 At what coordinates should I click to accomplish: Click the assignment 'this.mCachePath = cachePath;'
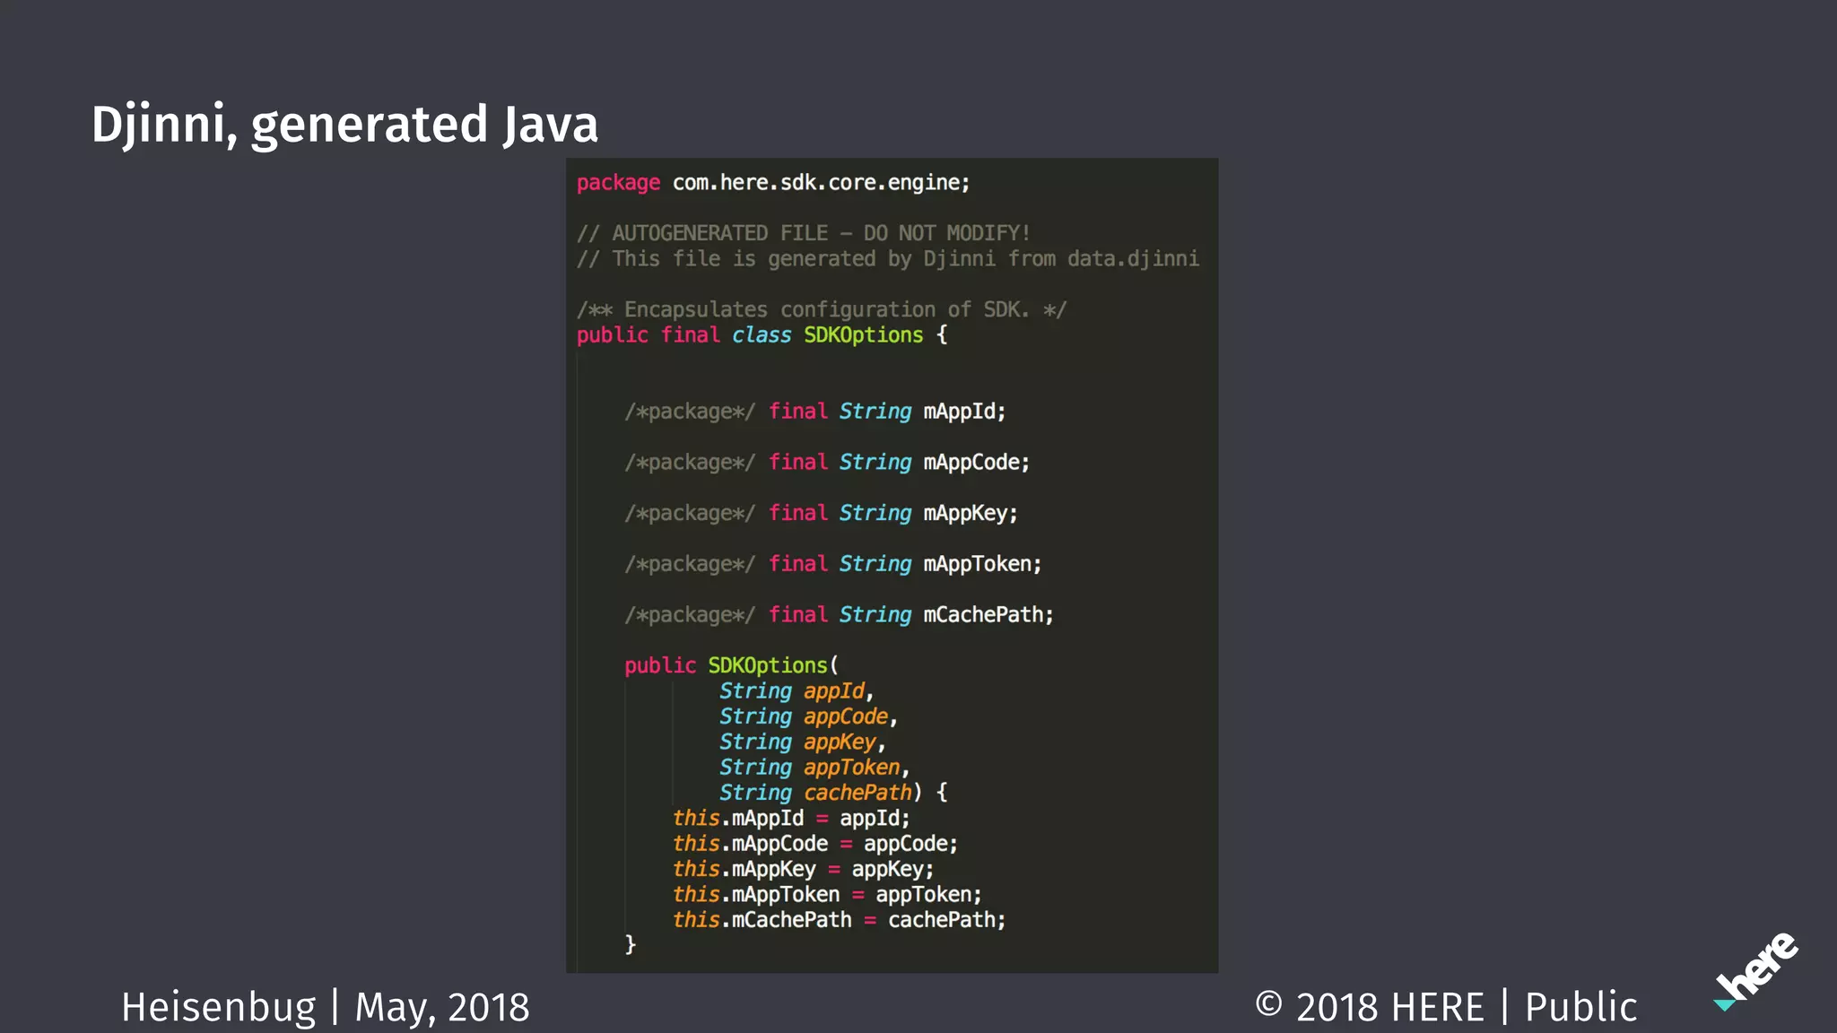click(840, 920)
